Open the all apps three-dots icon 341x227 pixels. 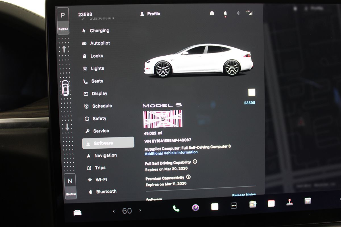click(234, 206)
